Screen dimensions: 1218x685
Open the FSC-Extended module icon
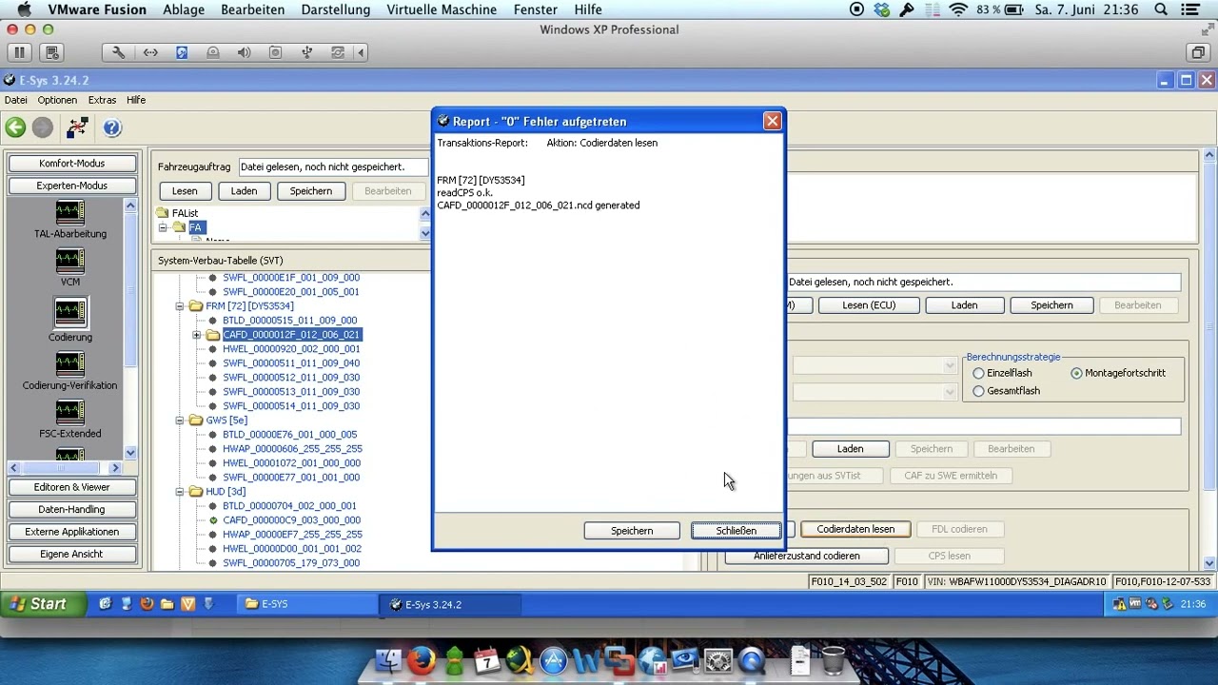(x=69, y=412)
